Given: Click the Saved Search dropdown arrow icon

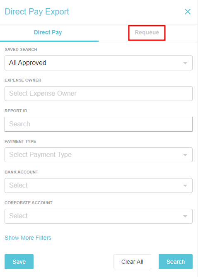Looking at the screenshot, I should pyautogui.click(x=185, y=63).
